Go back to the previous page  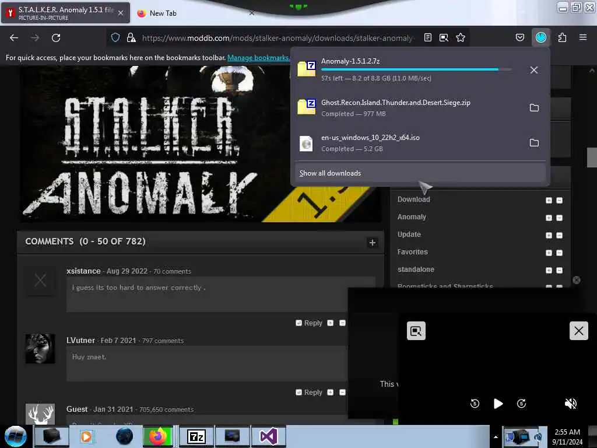pos(14,38)
